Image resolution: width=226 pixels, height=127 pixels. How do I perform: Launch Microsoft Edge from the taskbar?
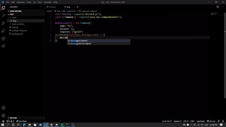(24, 125)
